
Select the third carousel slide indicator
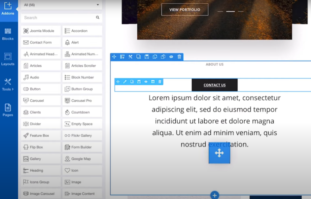click(241, 11)
